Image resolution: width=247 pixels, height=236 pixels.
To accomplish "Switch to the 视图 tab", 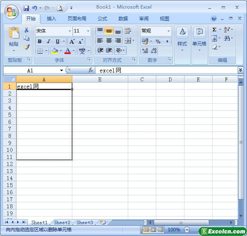I will [x=164, y=19].
